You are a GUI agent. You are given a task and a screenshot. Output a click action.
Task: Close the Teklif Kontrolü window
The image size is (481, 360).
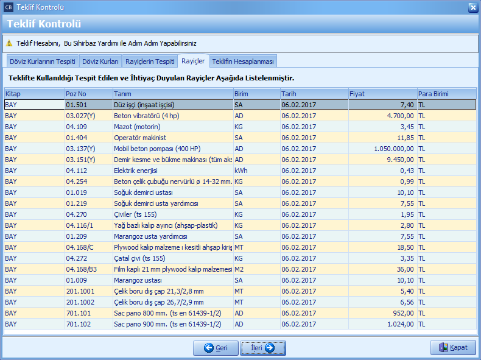click(472, 7)
